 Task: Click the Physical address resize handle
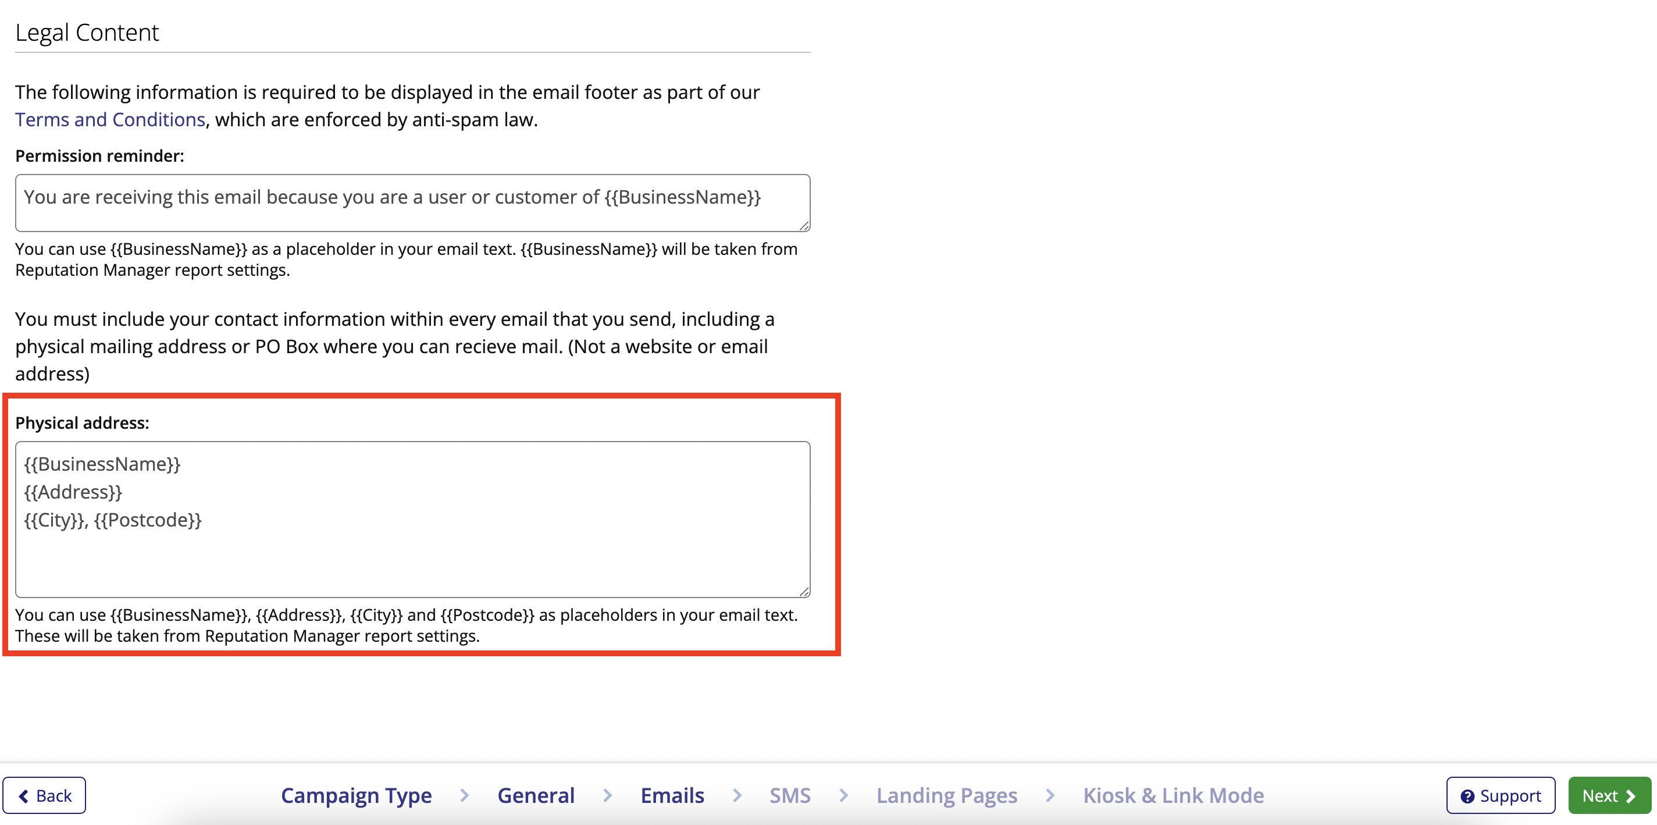tap(804, 591)
